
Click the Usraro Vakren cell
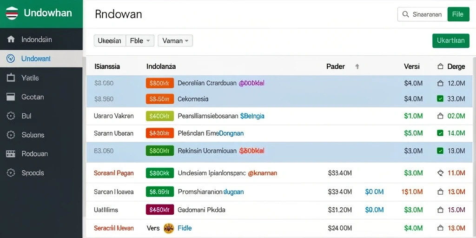tap(114, 116)
